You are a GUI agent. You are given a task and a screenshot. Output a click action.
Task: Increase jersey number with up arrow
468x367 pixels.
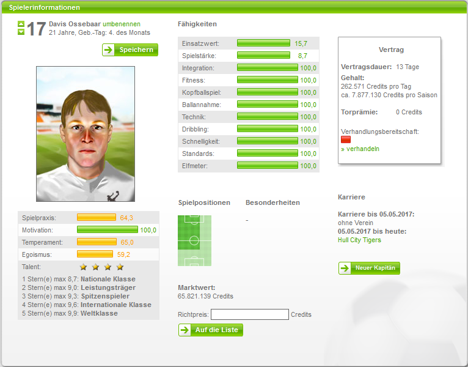[x=21, y=24]
